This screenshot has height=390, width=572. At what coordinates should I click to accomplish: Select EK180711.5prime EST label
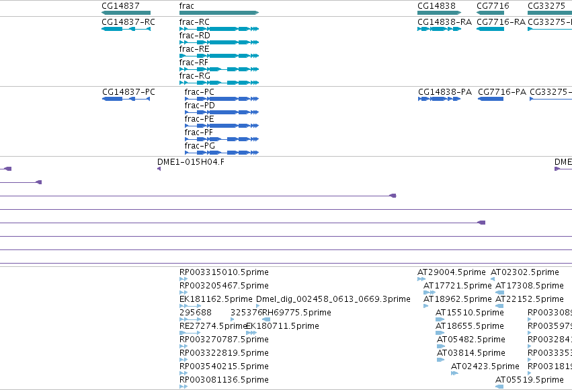(282, 326)
